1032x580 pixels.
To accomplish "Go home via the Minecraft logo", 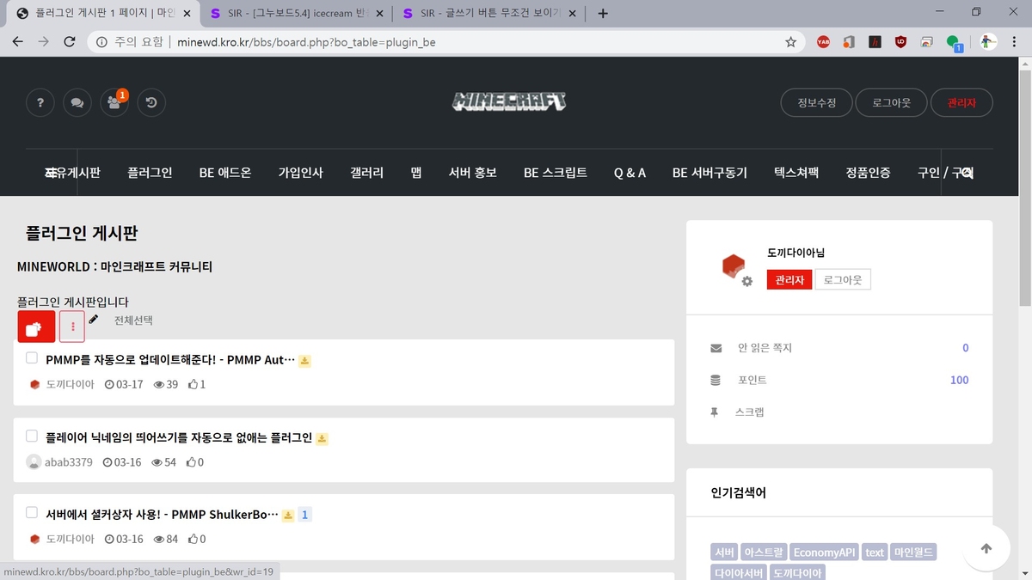I will click(509, 101).
